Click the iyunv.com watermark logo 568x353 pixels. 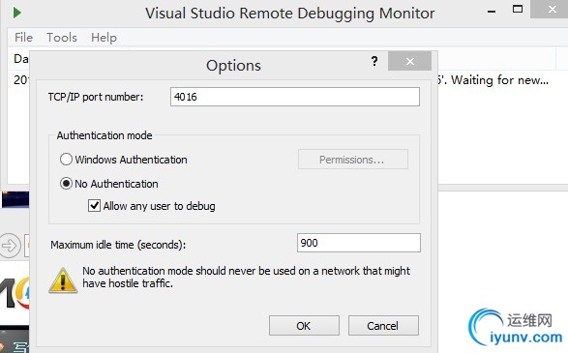click(515, 328)
